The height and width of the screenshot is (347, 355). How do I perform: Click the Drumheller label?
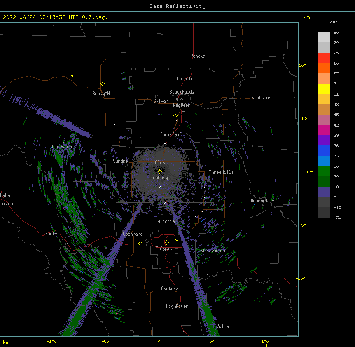[x=263, y=201]
